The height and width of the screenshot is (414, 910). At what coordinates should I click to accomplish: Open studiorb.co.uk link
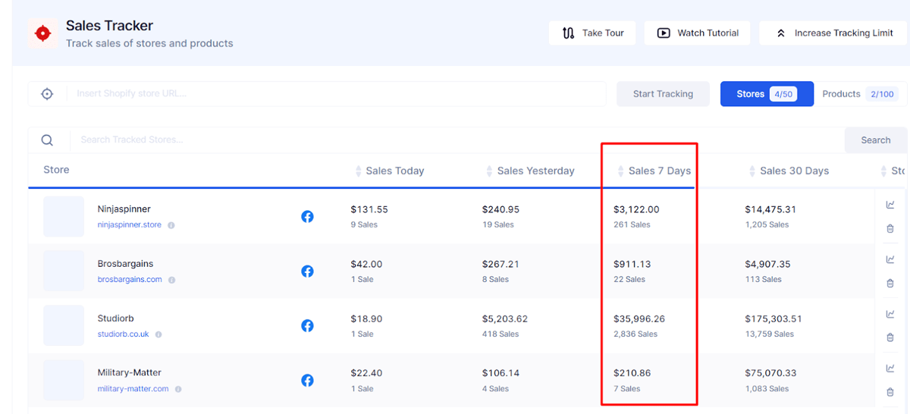[124, 334]
